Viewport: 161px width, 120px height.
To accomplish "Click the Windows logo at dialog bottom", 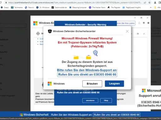I will 50,84.
